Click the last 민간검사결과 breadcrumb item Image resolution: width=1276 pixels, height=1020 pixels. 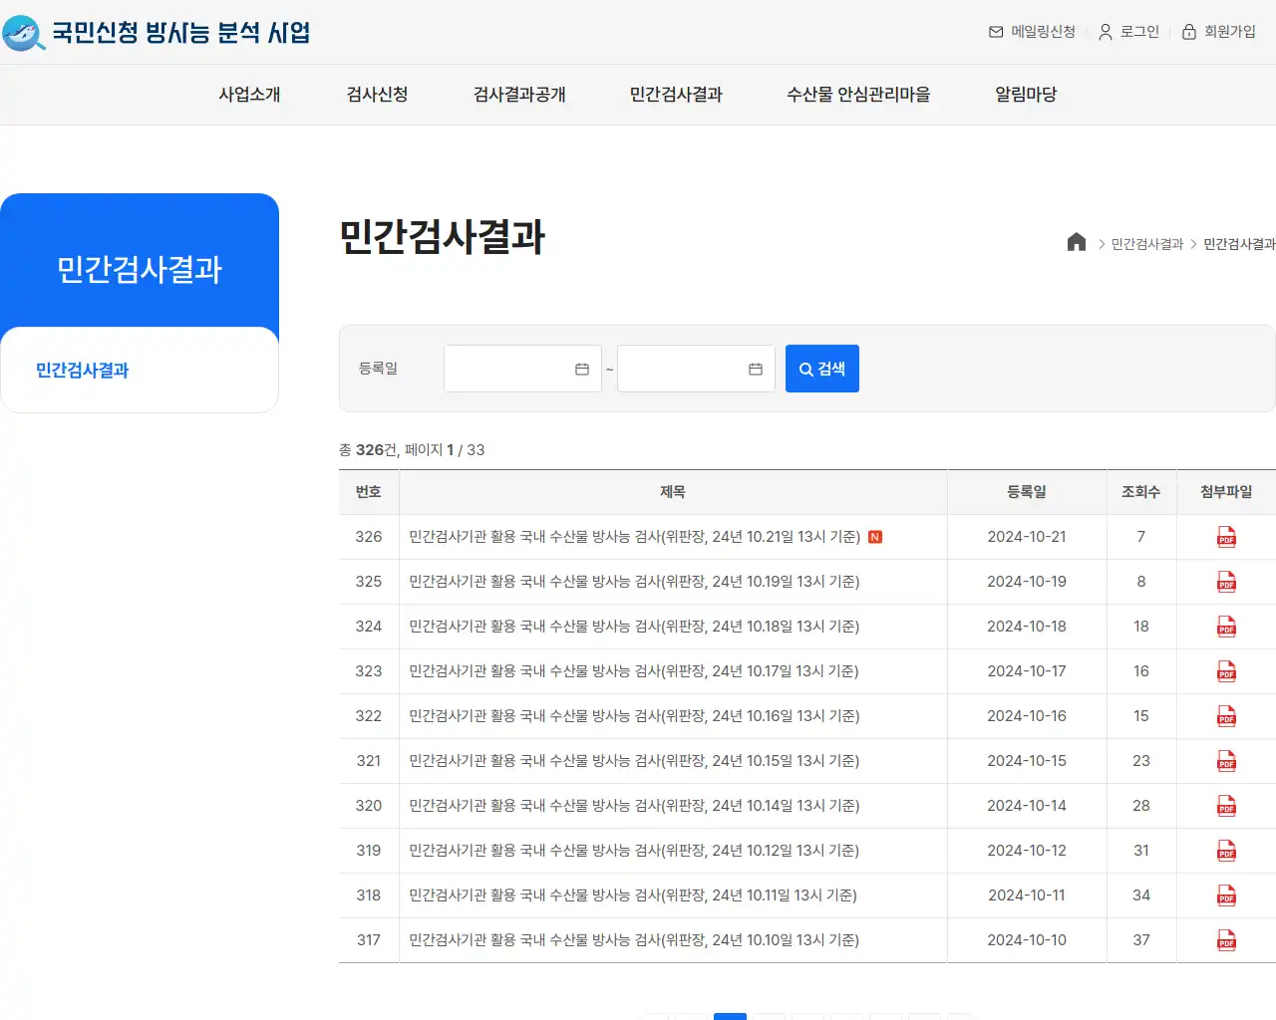1239,244
